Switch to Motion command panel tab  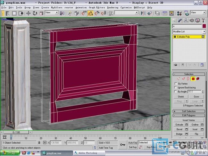click(x=192, y=21)
